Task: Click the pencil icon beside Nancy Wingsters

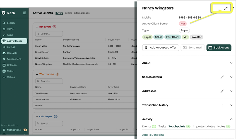Action: [x=226, y=8]
